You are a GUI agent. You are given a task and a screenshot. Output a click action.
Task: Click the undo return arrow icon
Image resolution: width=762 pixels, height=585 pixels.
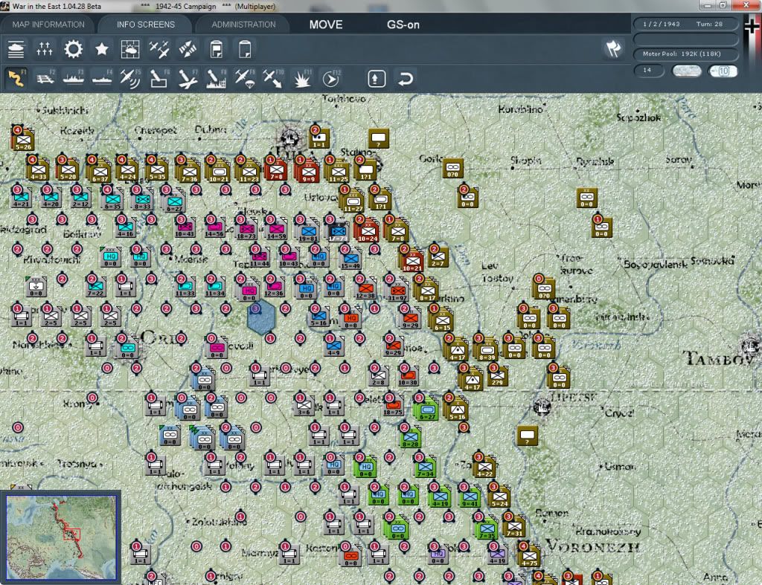406,79
